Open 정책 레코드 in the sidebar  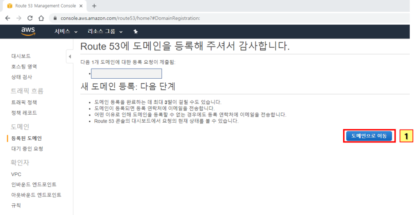pyautogui.click(x=24, y=113)
